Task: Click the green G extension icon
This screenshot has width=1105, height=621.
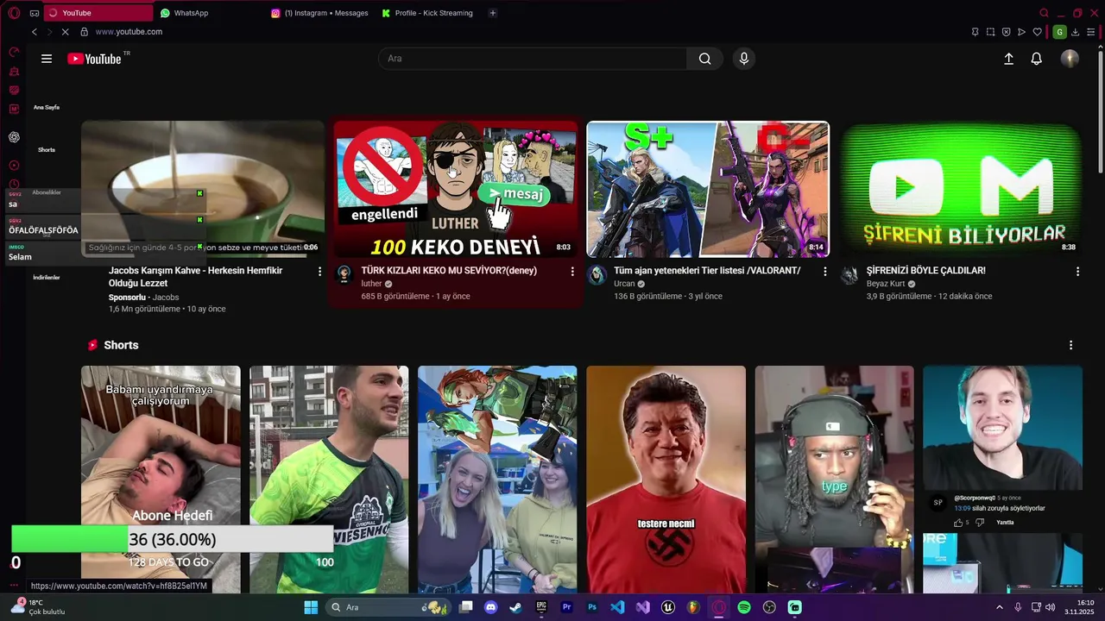Action: pos(1059,32)
